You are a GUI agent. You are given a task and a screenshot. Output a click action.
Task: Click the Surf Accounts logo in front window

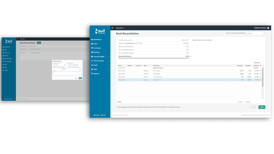(100, 31)
